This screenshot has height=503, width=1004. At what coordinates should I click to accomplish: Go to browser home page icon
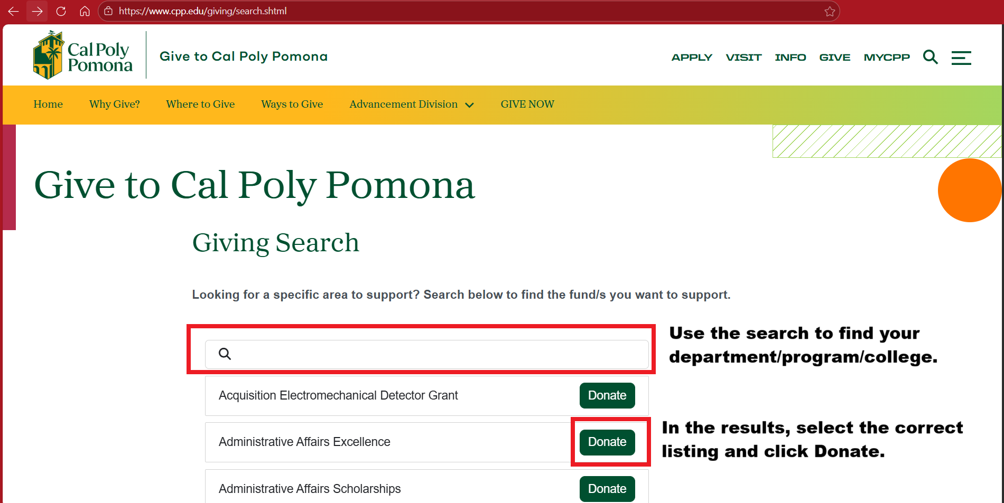point(85,11)
